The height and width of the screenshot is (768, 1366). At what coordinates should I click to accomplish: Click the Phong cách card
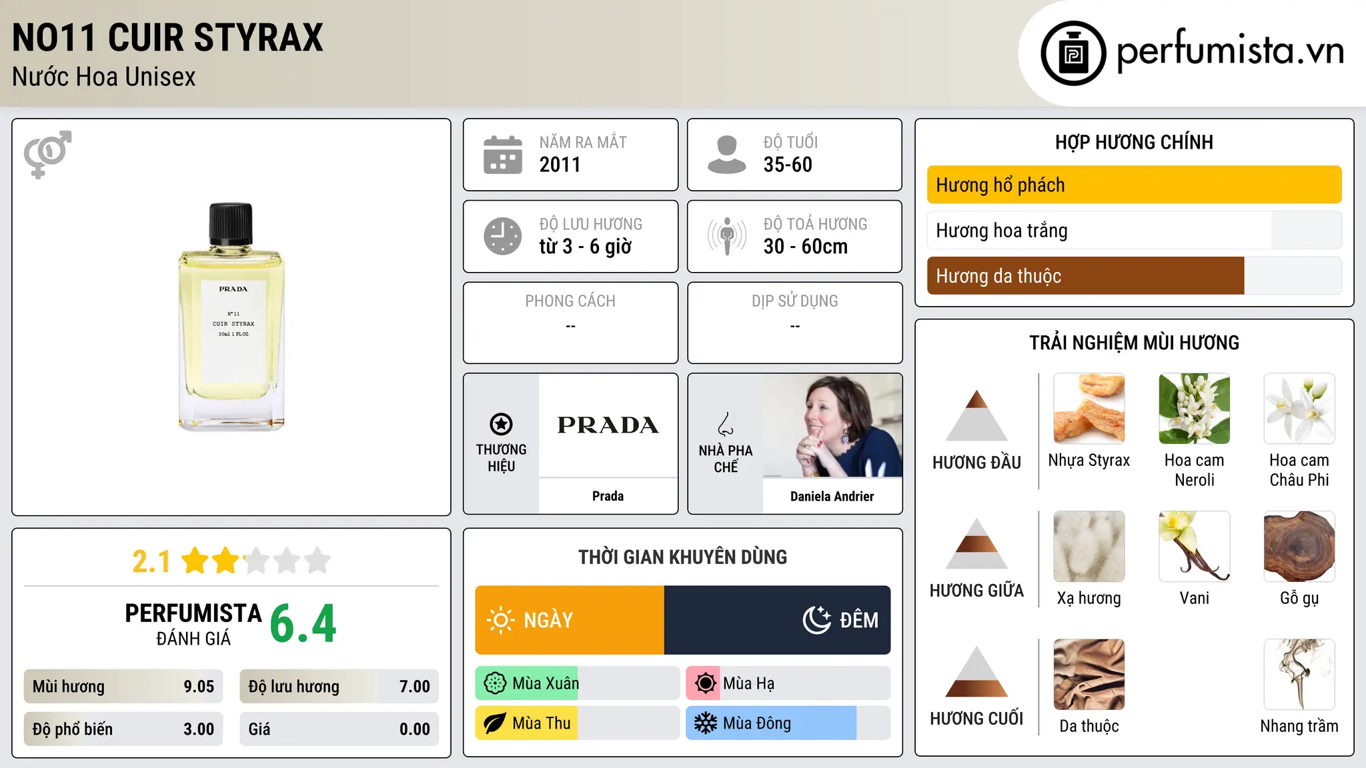[570, 323]
